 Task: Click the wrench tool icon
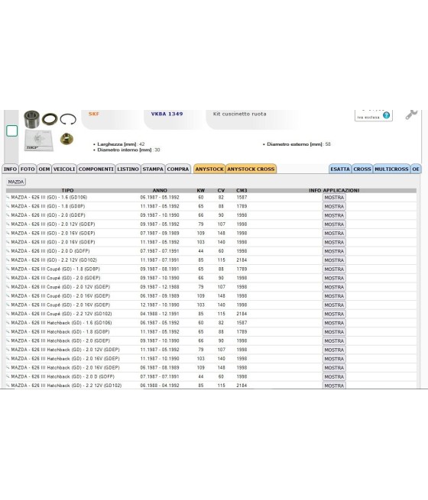click(411, 115)
